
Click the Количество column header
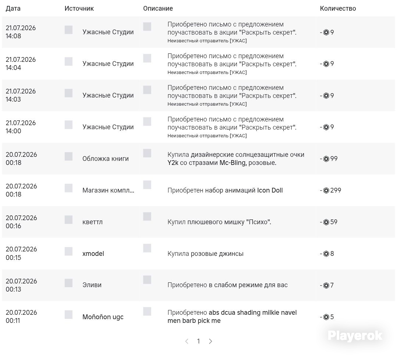tap(338, 8)
